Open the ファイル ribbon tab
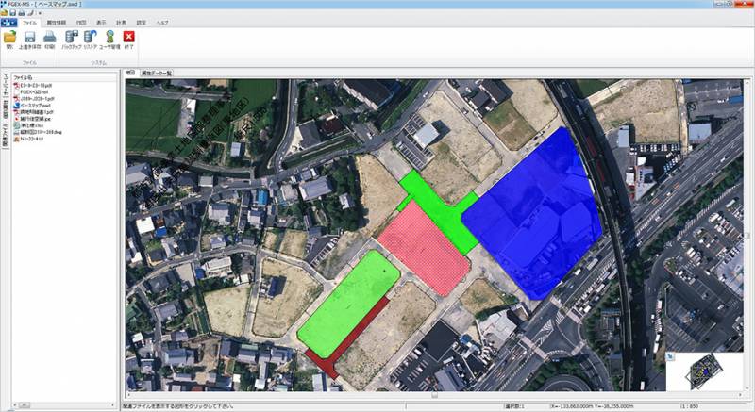Viewport: 755px width, 412px height. (x=29, y=21)
